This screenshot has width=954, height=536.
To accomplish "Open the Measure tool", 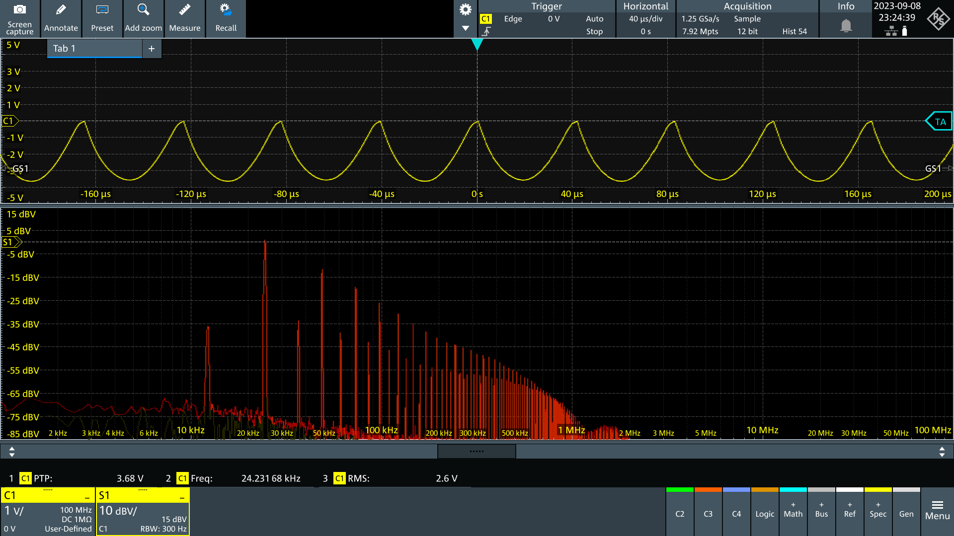I will (x=185, y=19).
